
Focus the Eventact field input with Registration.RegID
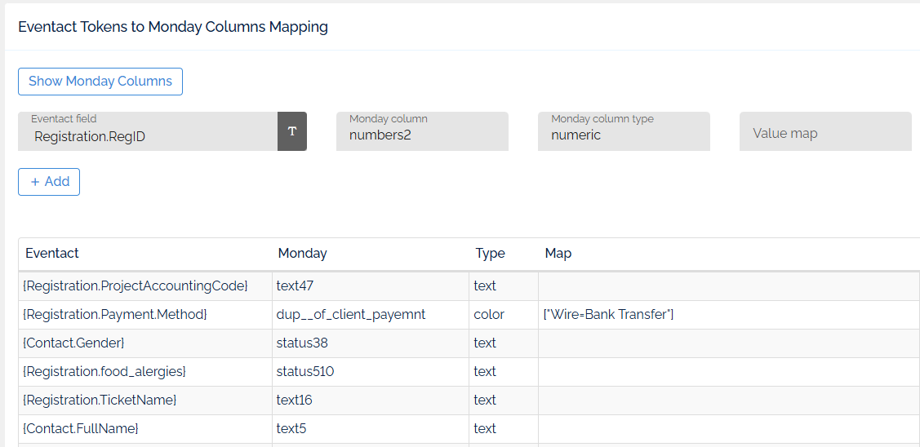click(148, 131)
